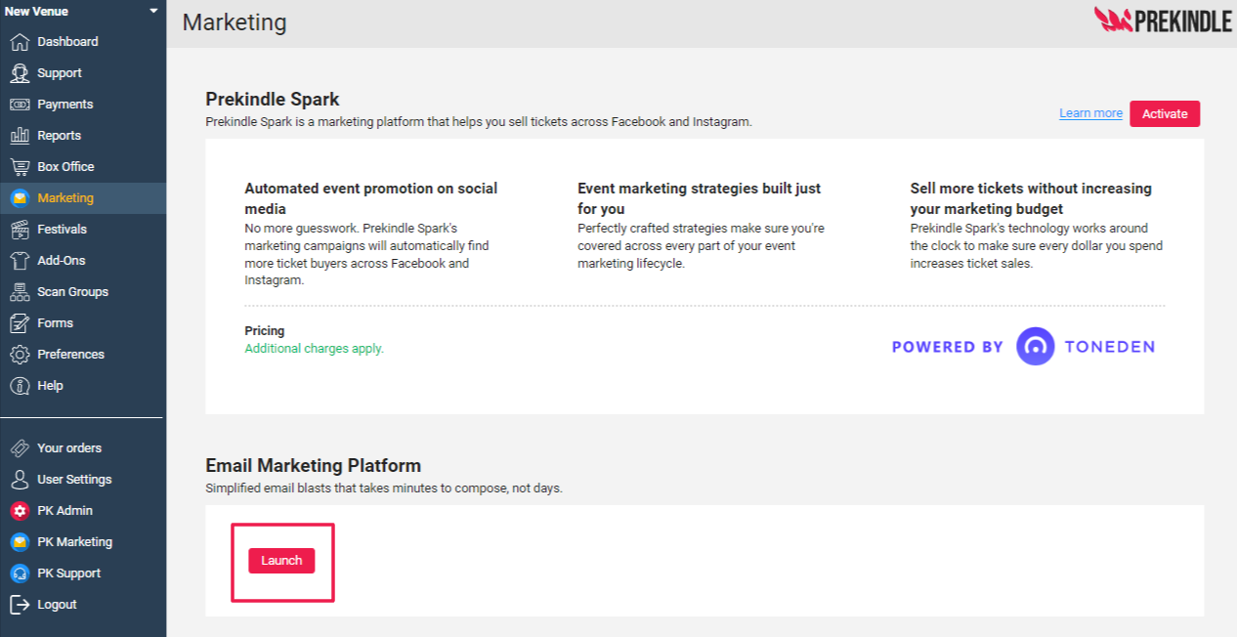This screenshot has height=637, width=1237.
Task: Activate Prekindle Spark
Action: click(1165, 114)
